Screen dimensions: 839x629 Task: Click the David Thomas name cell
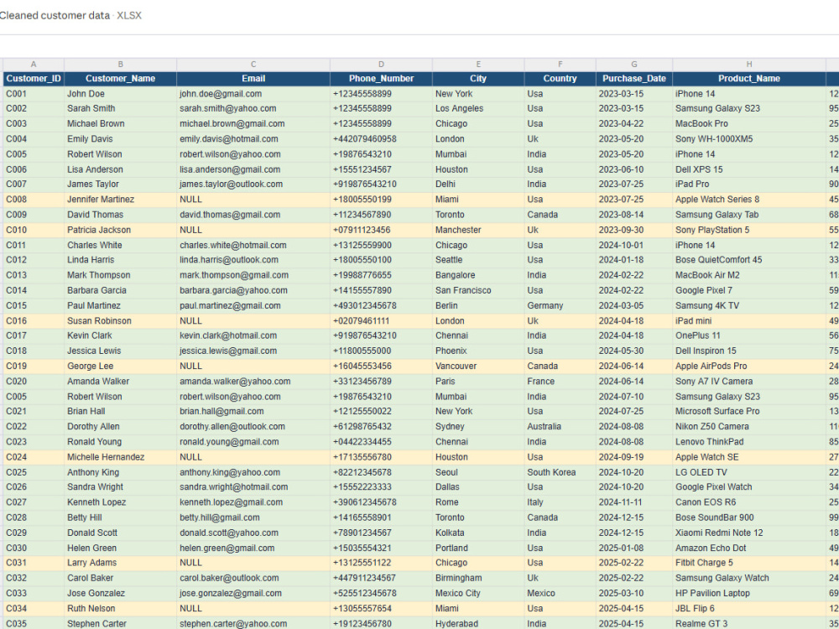pos(120,215)
